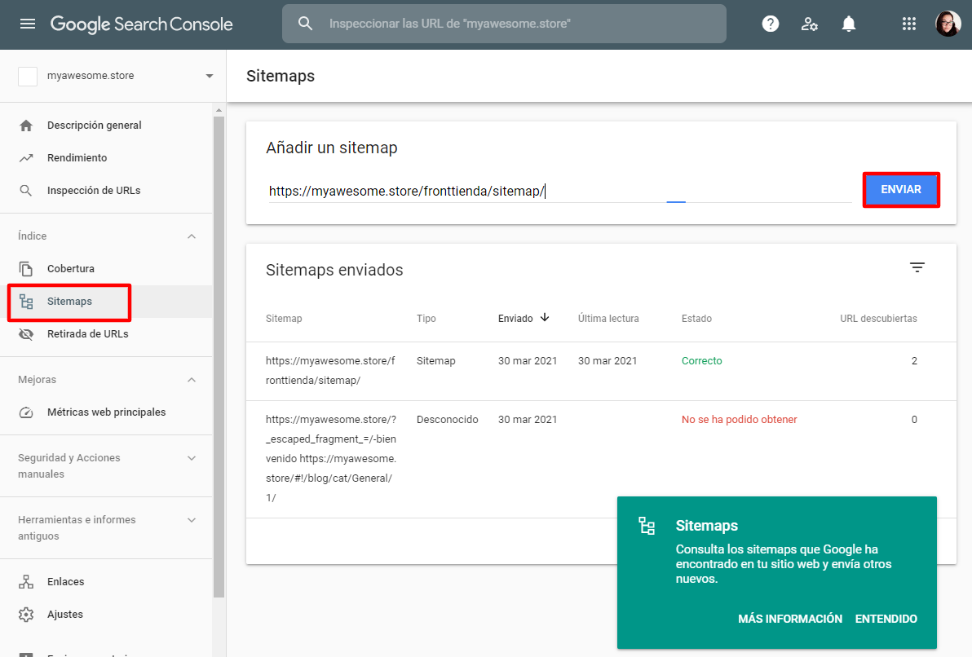Click the sitemap tree icon in sidebar
This screenshot has height=657, width=972.
[26, 302]
